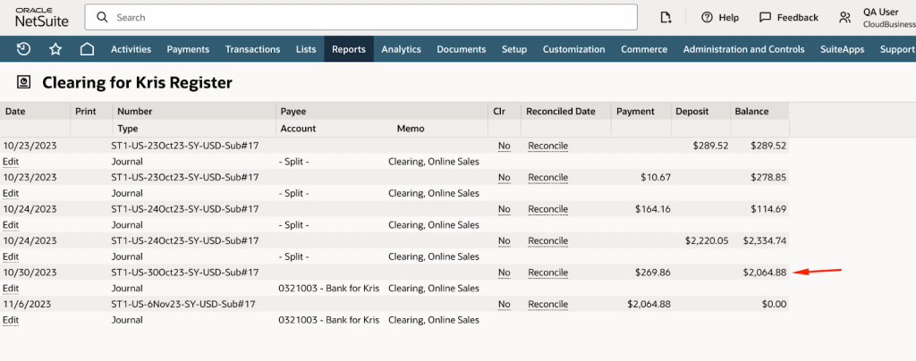Click the QA User role icon

[844, 17]
